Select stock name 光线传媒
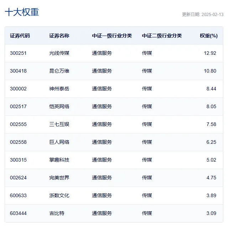This screenshot has height=226, width=229. 59,53
